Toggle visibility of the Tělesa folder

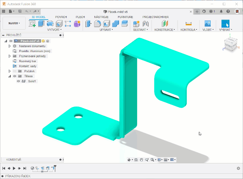(15, 76)
